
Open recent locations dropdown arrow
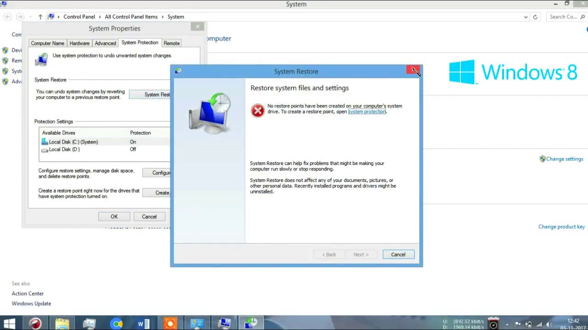tap(30, 17)
